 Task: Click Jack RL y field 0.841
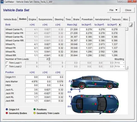[x=45, y=97]
